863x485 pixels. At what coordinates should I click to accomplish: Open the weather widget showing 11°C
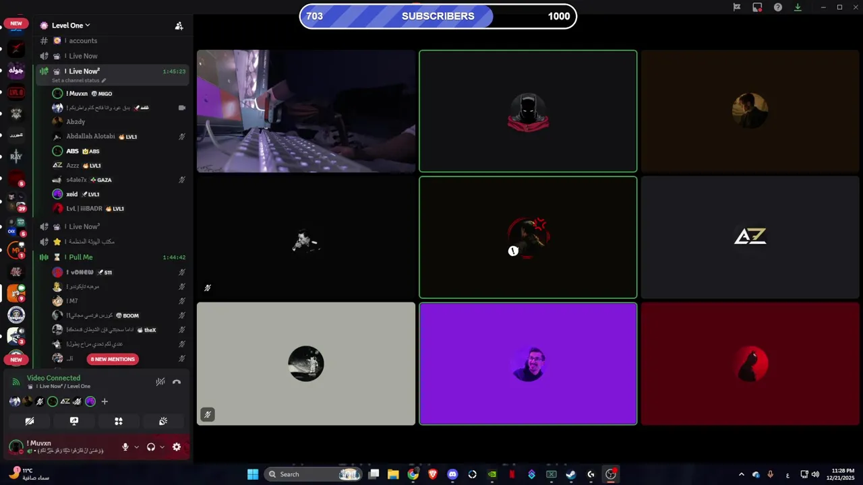[x=28, y=474]
